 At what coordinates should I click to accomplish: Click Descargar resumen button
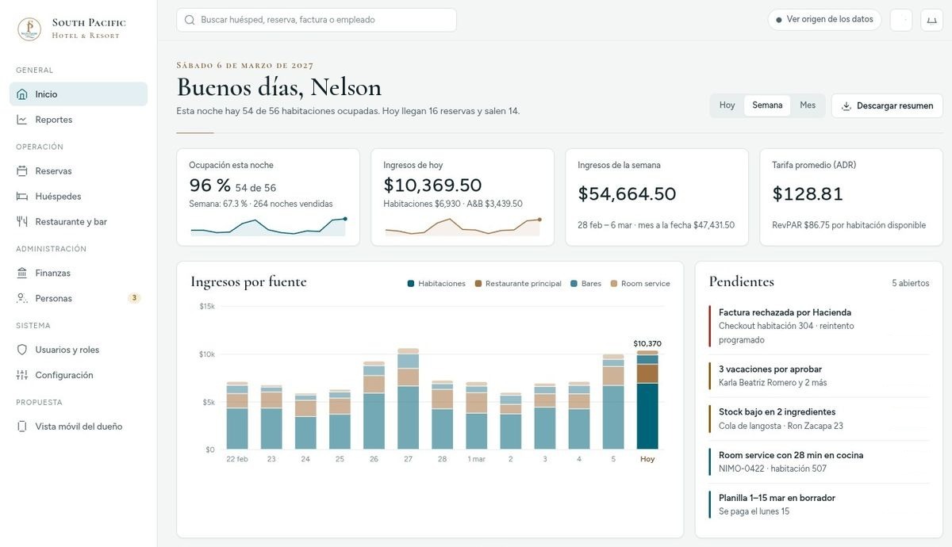(887, 105)
